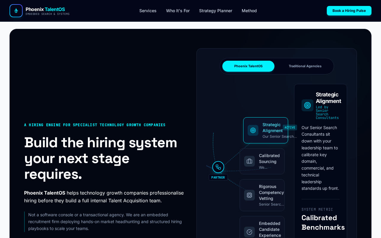This screenshot has height=238, width=381.
Task: Click Book a Hiring Pulse button
Action: (349, 11)
